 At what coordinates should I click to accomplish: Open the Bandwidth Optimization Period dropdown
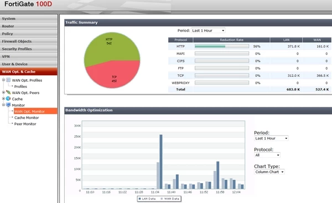271,138
